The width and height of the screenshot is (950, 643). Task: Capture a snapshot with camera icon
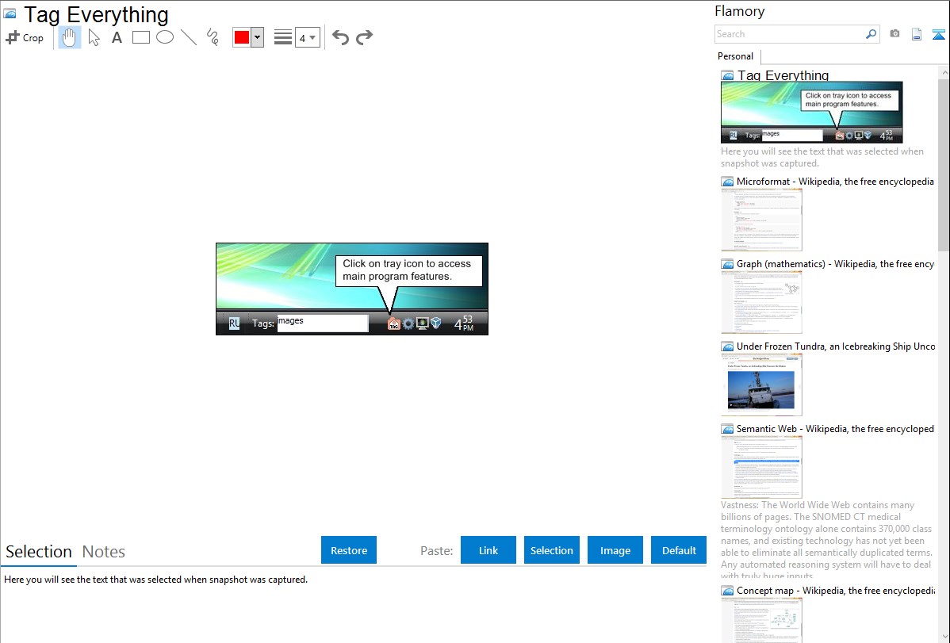[x=894, y=34]
